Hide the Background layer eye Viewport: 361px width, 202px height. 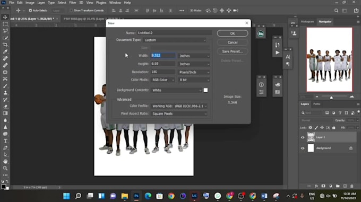click(303, 148)
